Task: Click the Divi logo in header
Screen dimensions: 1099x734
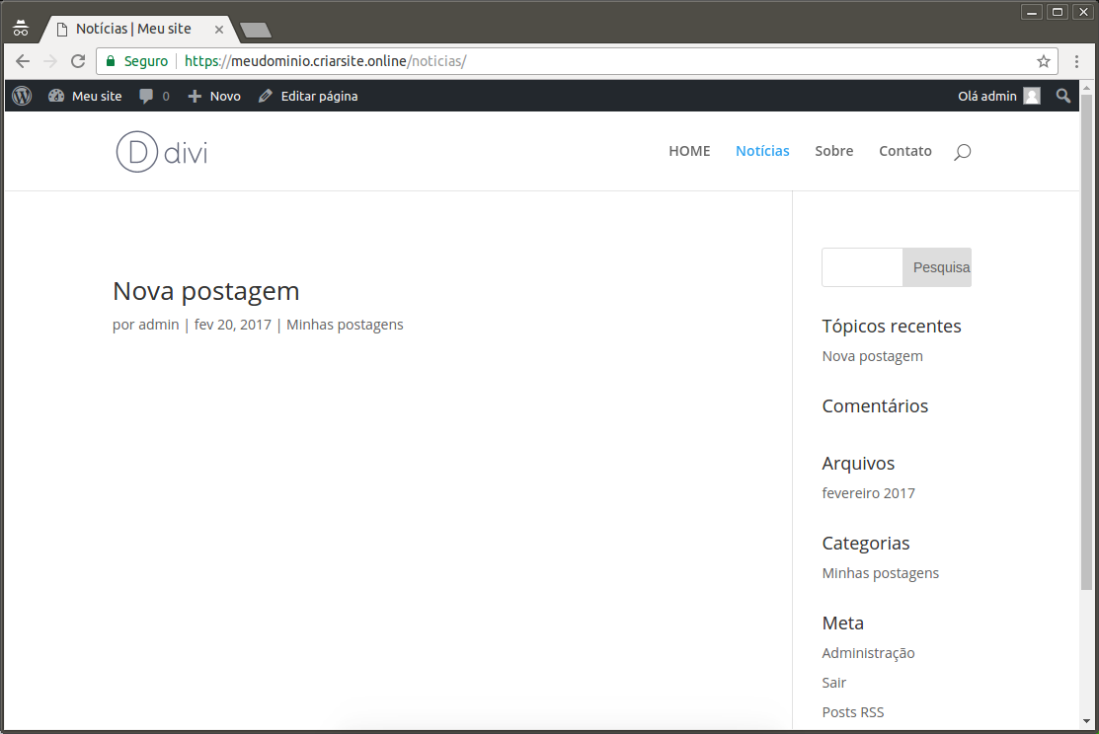Action: click(x=162, y=152)
